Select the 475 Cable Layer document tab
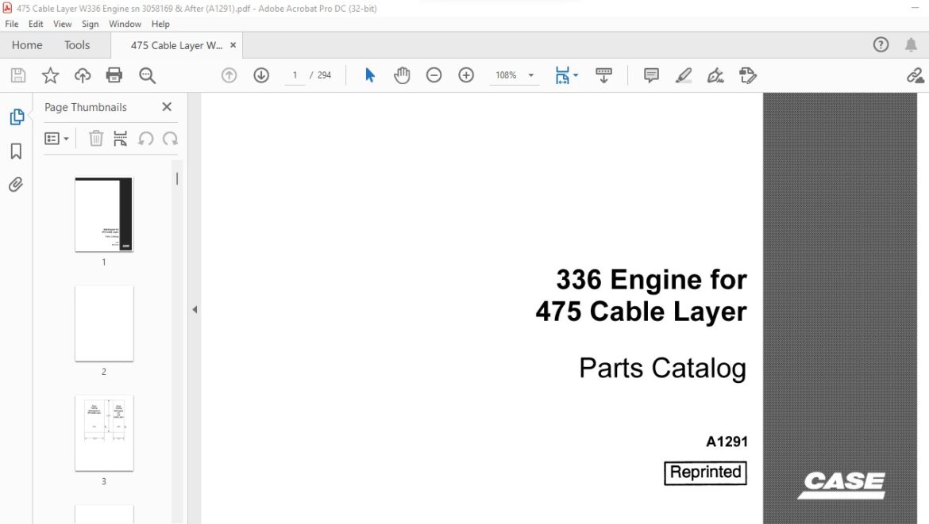The height and width of the screenshot is (524, 929). click(x=176, y=45)
